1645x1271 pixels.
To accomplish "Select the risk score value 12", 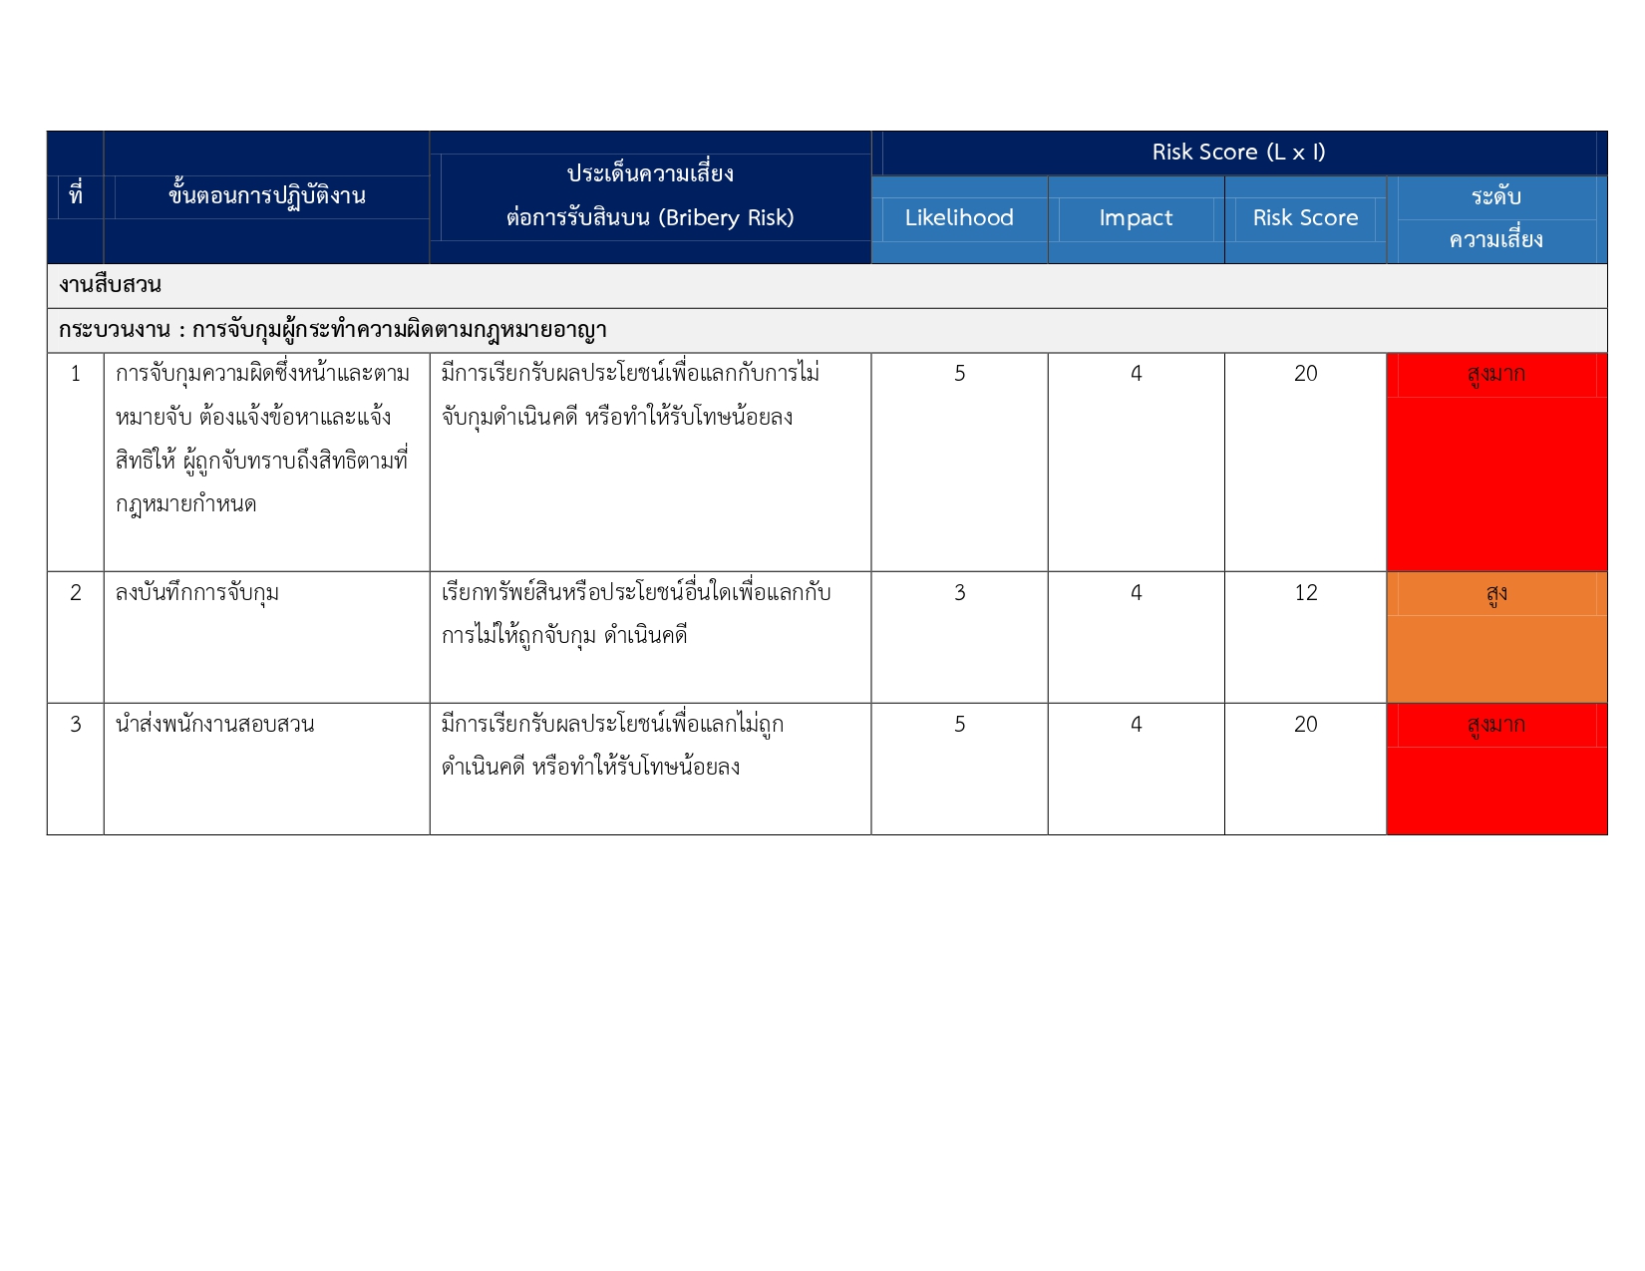I will [x=1305, y=593].
